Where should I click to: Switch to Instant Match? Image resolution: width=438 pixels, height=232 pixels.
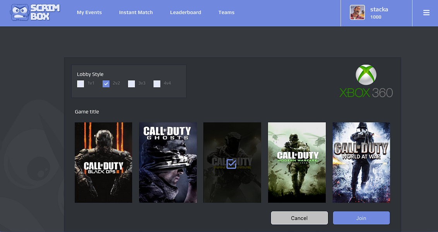(x=136, y=12)
